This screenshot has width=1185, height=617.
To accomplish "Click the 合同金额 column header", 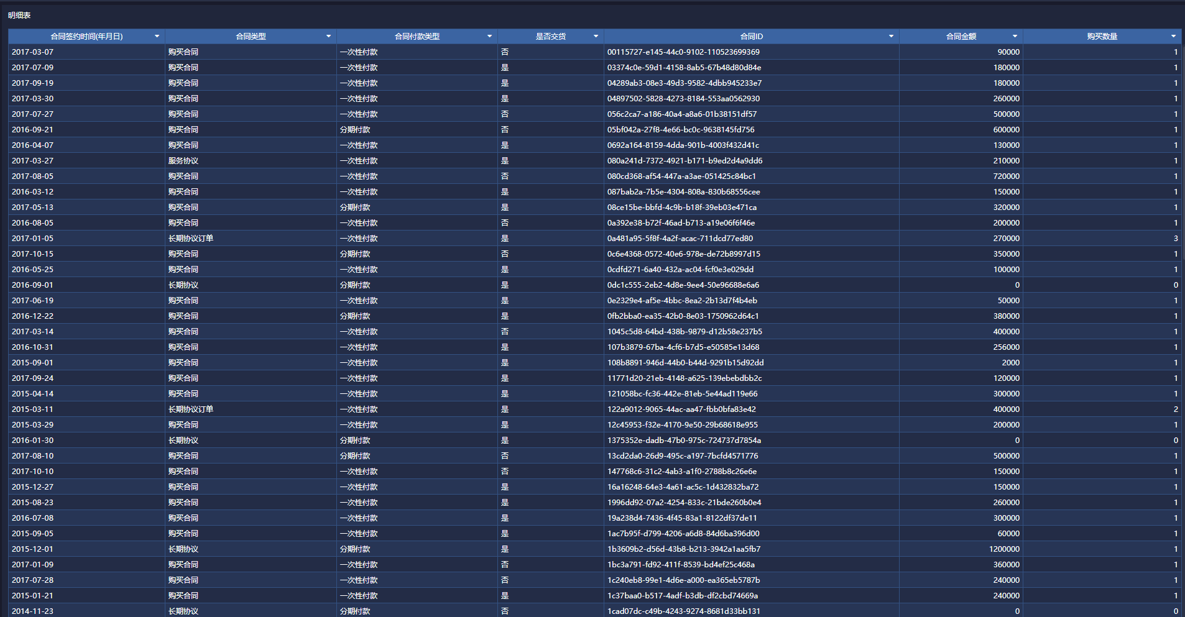I will (961, 37).
